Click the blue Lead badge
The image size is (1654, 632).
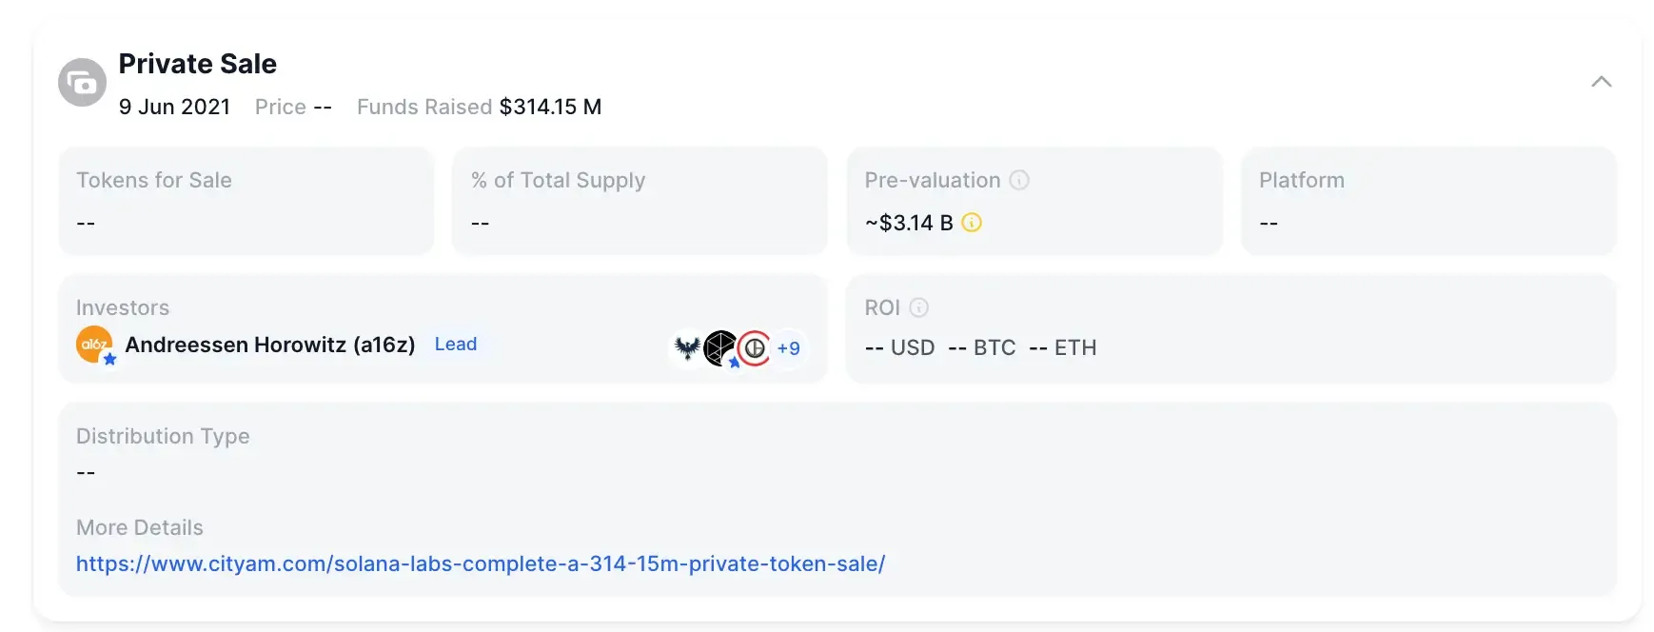tap(456, 345)
